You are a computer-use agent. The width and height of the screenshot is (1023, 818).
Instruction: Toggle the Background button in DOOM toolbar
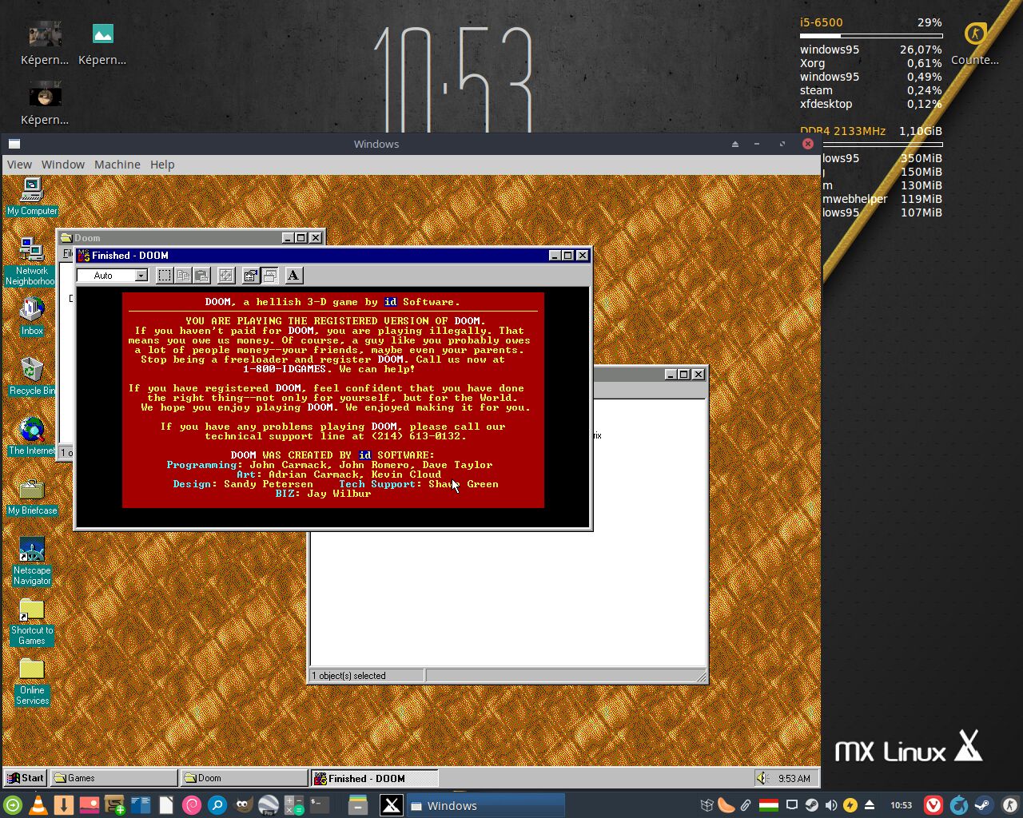pos(269,276)
